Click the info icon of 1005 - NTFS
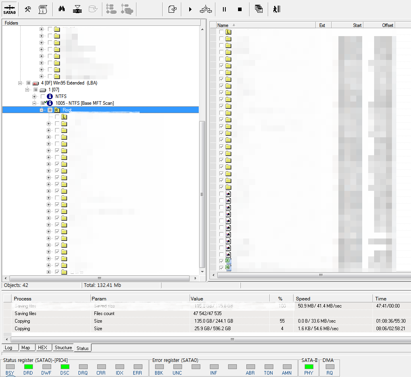 [50, 103]
